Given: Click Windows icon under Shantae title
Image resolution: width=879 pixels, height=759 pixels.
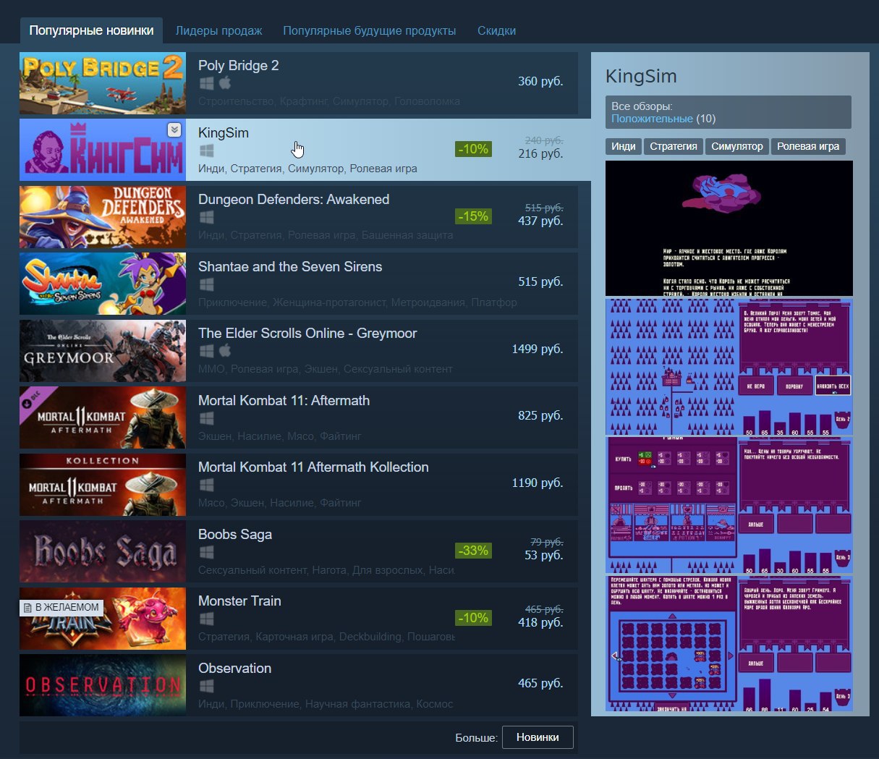Looking at the screenshot, I should [207, 284].
